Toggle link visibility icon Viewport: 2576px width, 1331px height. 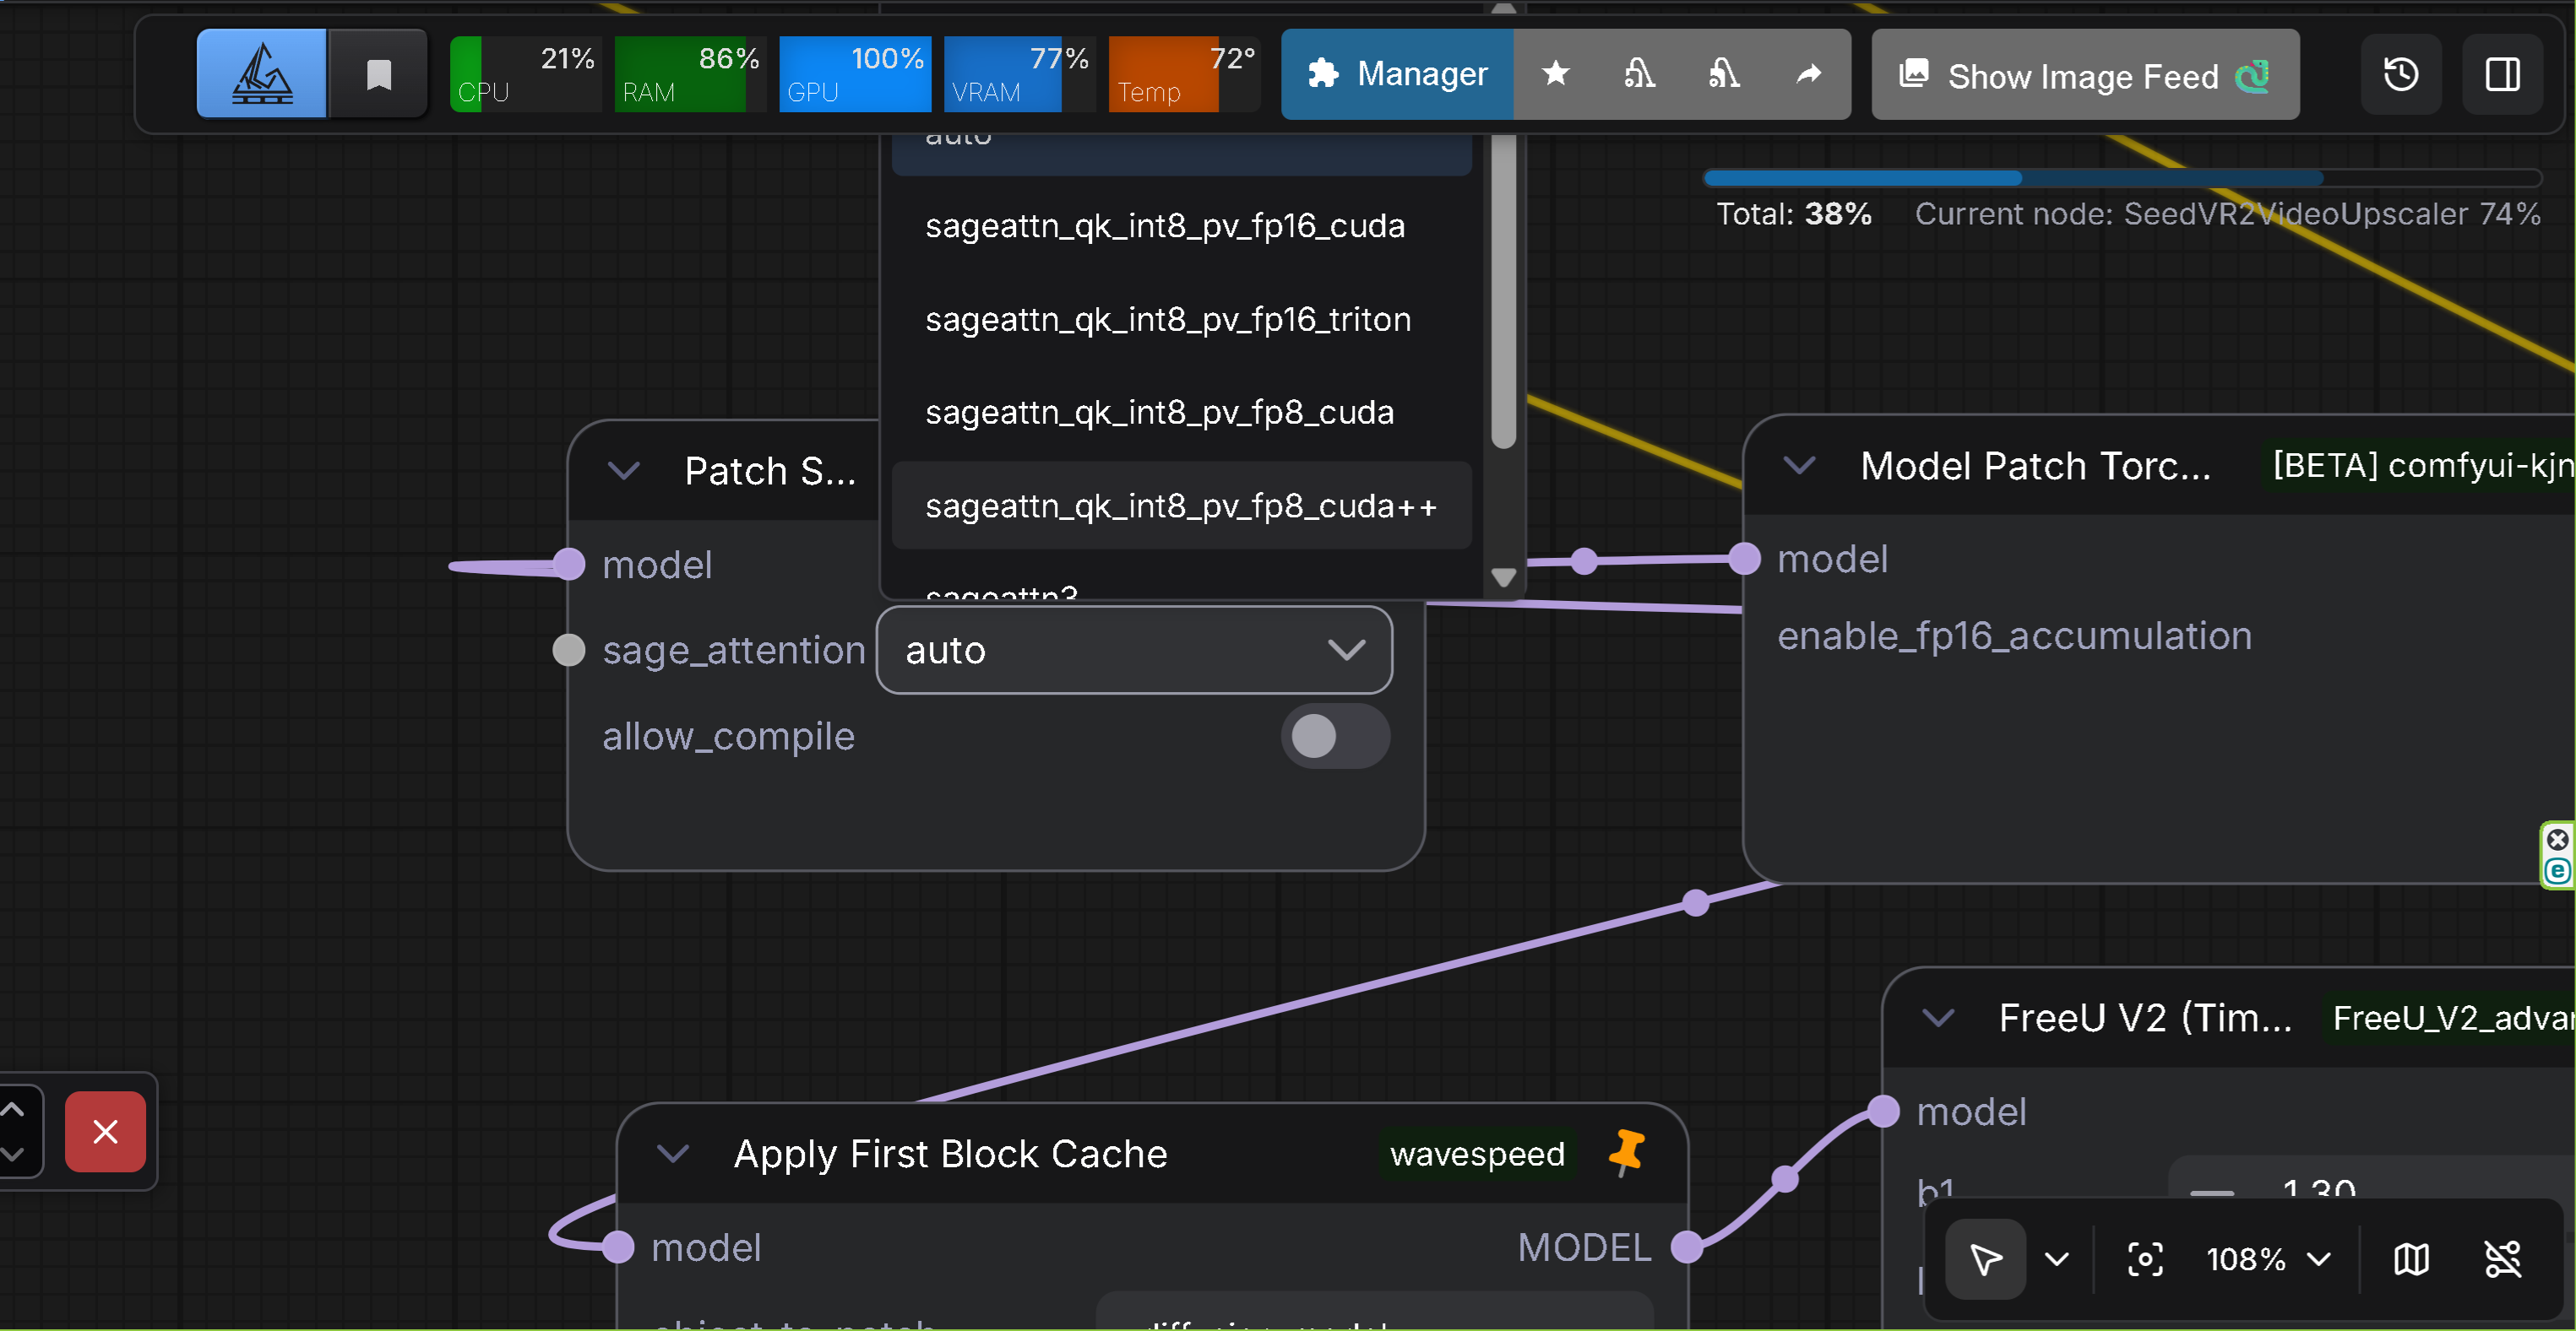(x=2502, y=1259)
